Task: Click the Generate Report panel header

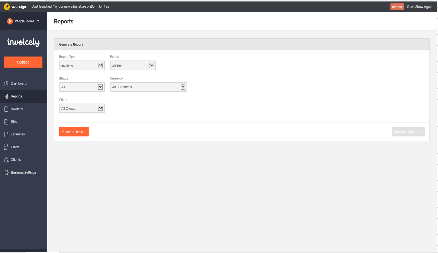Action: point(242,44)
